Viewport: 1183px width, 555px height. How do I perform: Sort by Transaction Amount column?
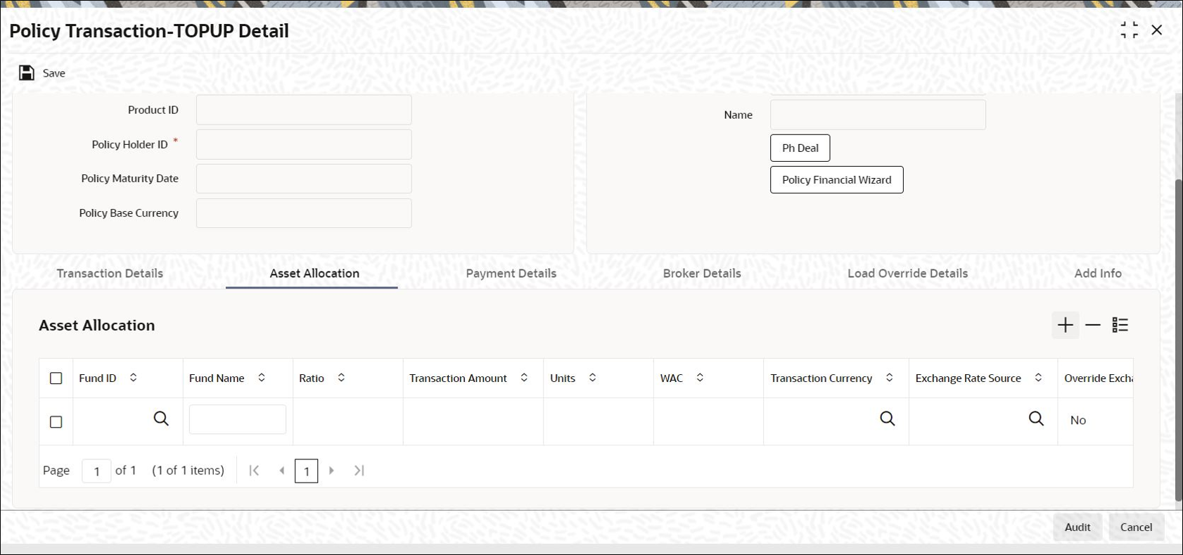click(524, 378)
